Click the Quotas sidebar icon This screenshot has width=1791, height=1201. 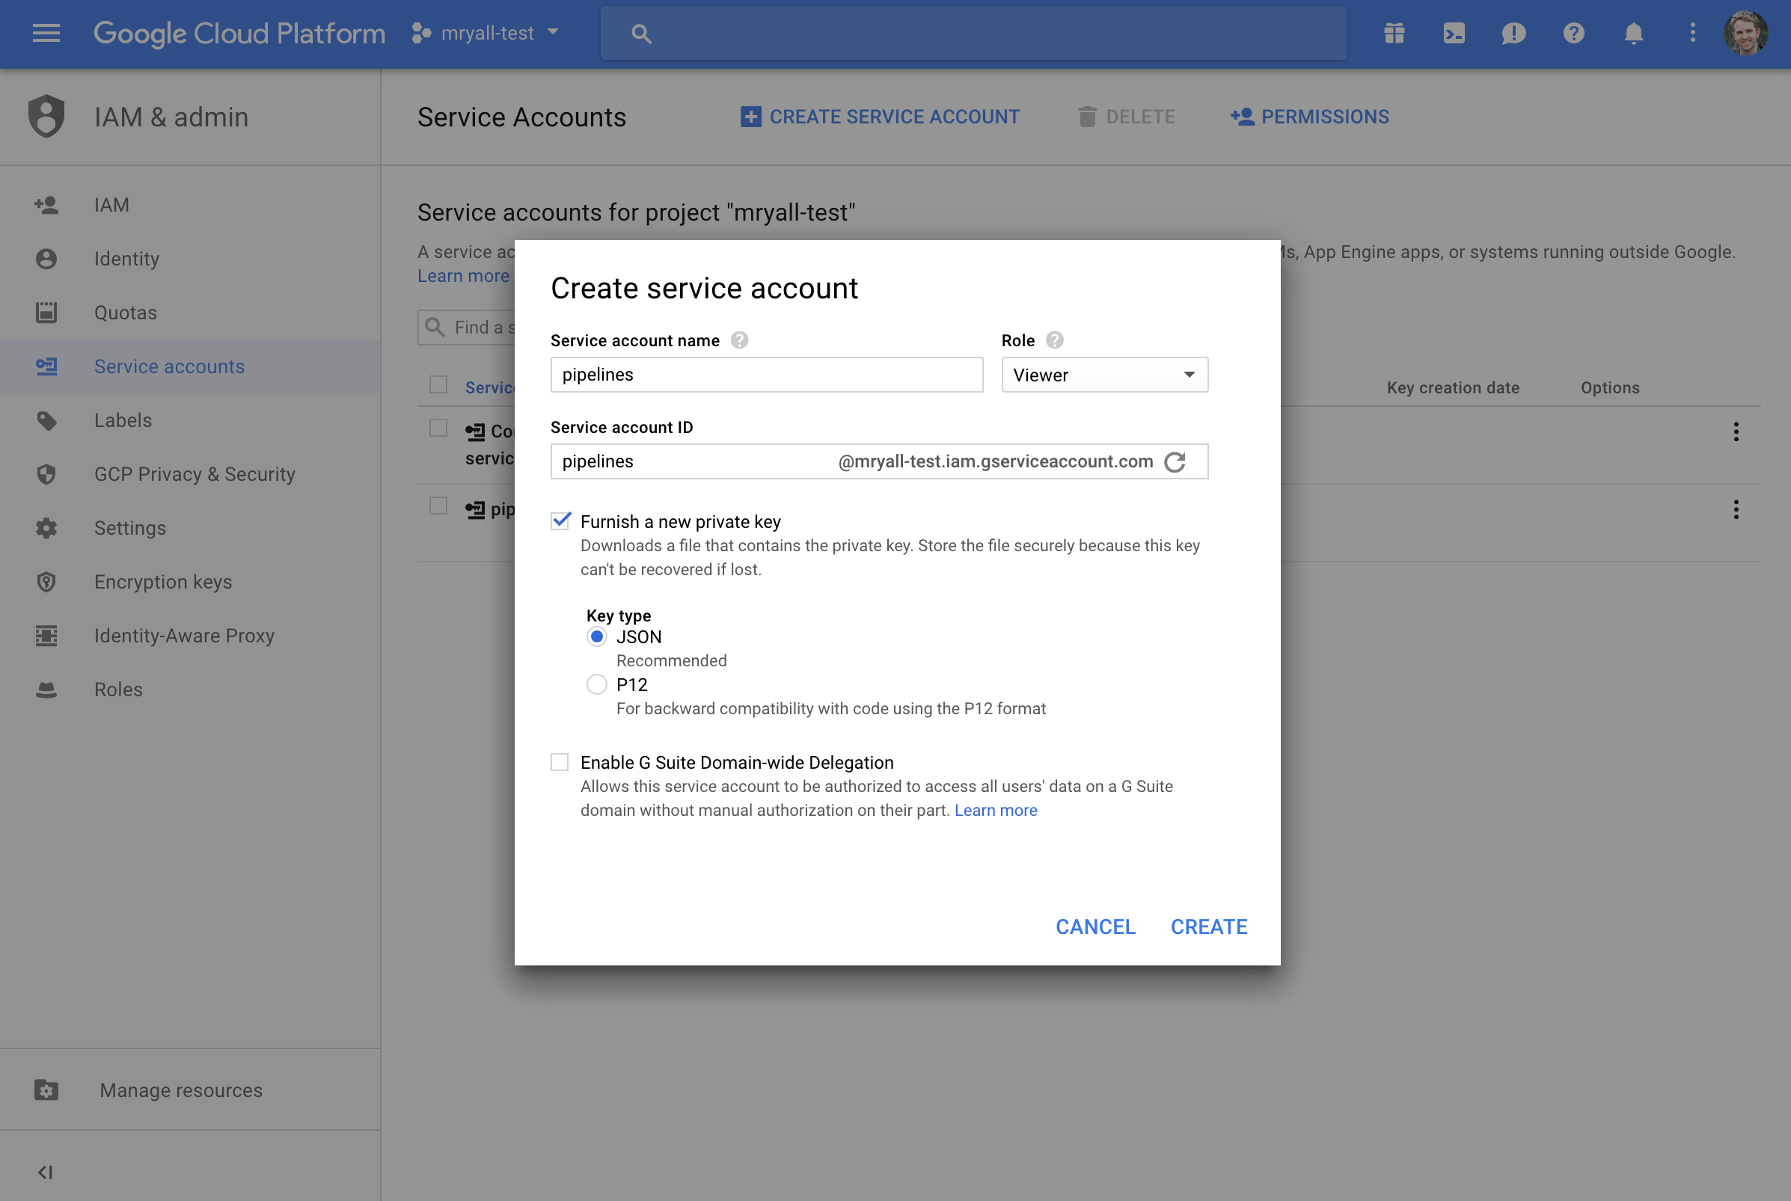46,313
